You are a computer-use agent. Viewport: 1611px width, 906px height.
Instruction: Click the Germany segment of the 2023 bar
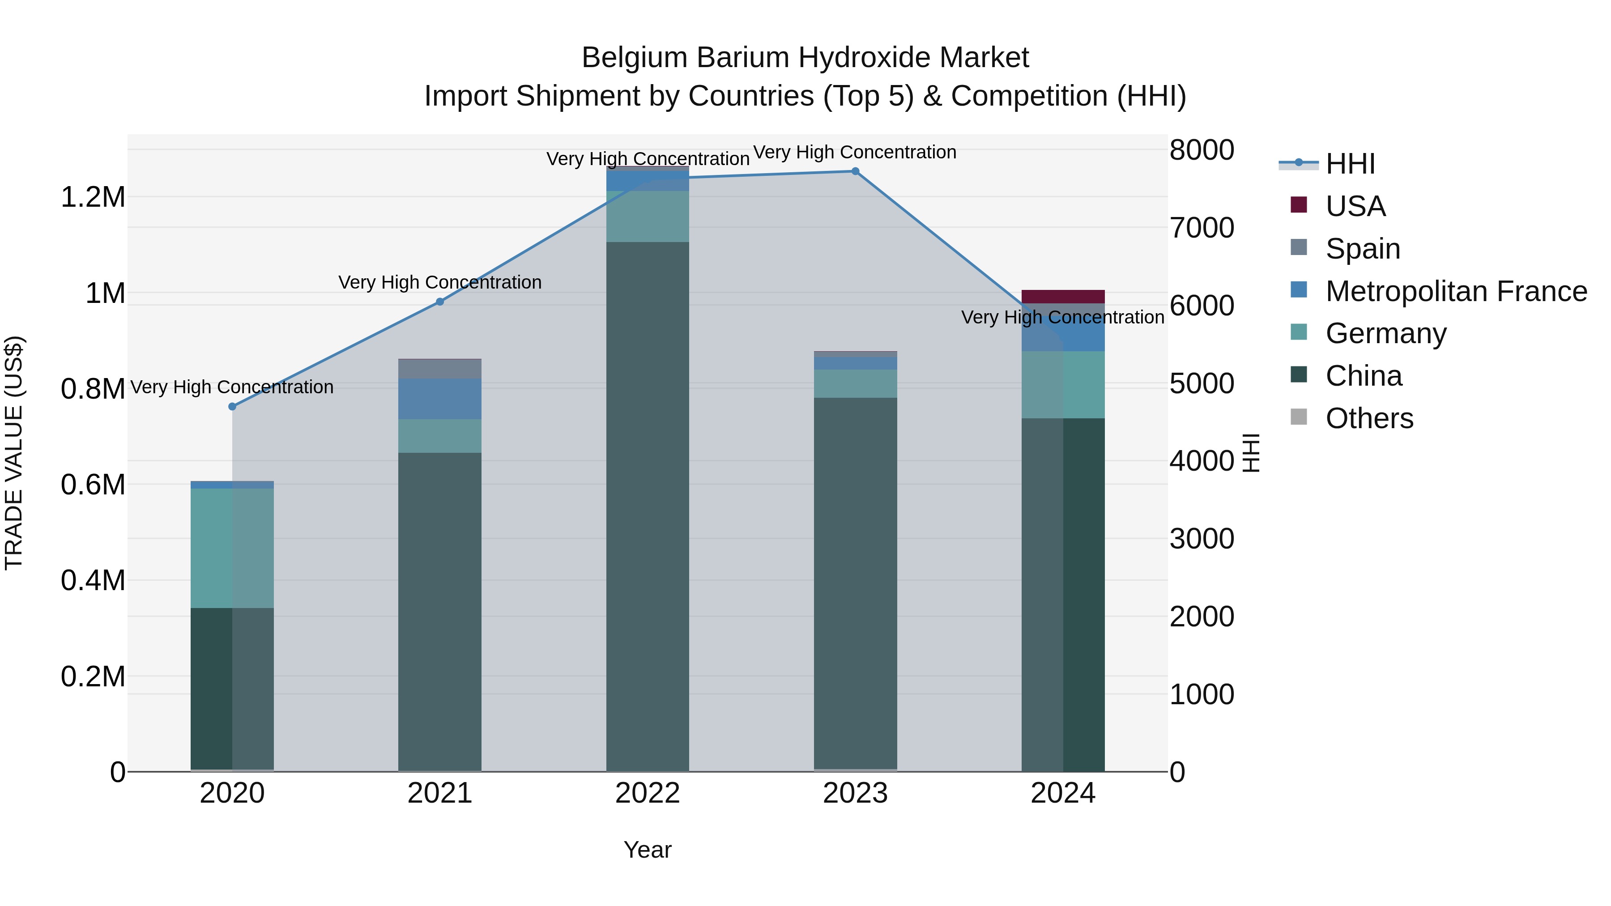pyautogui.click(x=855, y=383)
